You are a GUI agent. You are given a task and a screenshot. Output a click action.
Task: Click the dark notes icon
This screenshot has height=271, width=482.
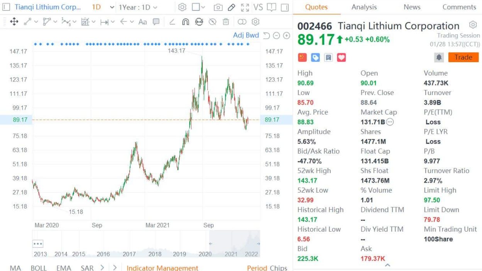(329, 58)
